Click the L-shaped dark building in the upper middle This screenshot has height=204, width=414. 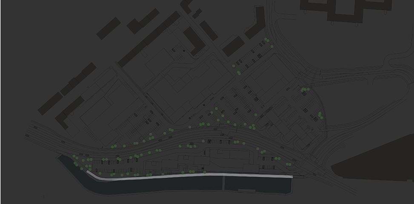[194, 40]
